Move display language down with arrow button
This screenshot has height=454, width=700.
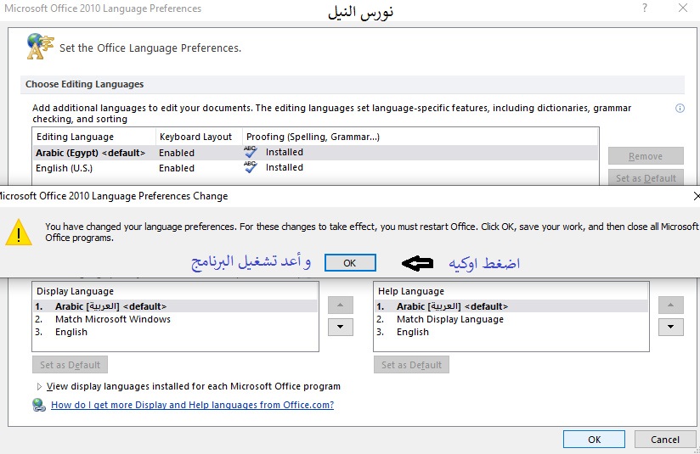point(340,327)
